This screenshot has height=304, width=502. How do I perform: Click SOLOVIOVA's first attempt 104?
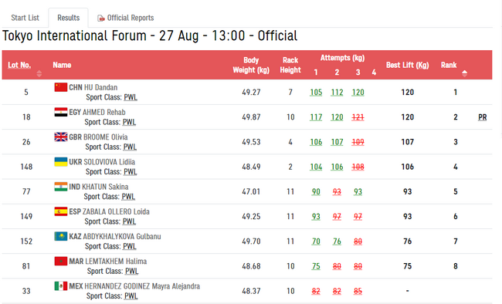tap(316, 167)
